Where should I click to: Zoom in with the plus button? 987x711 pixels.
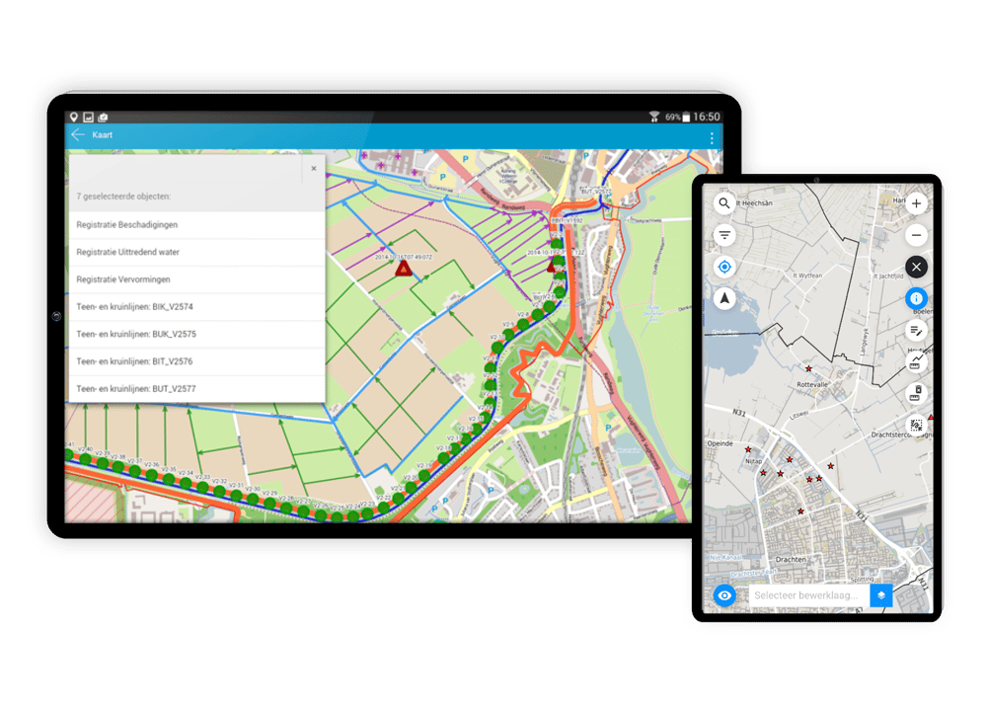coord(917,203)
